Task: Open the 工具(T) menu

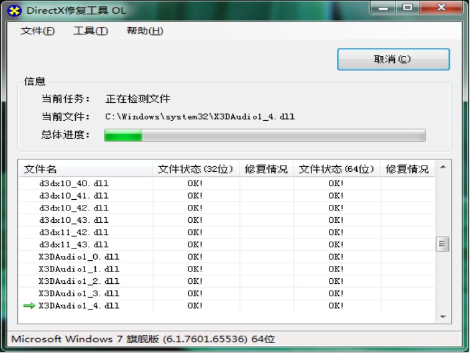Action: (x=91, y=31)
